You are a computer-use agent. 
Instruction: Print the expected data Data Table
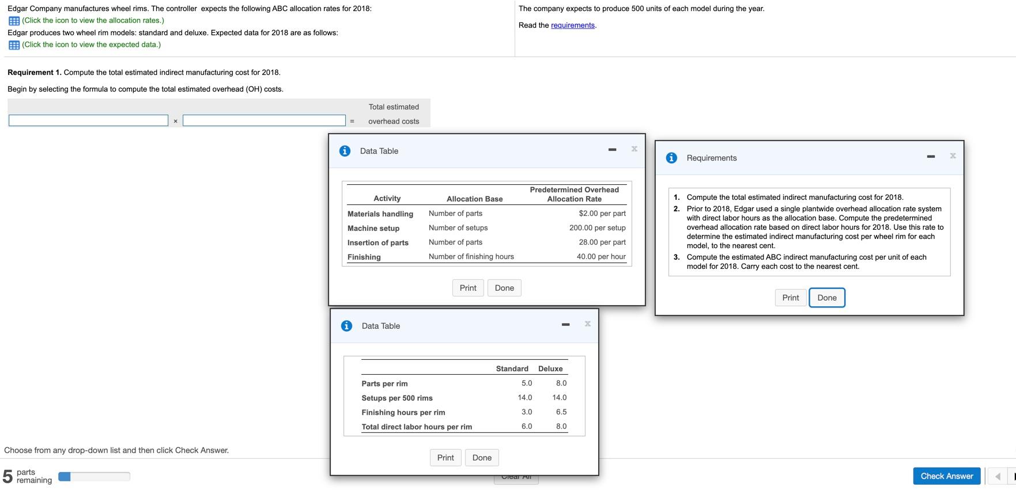coord(445,458)
